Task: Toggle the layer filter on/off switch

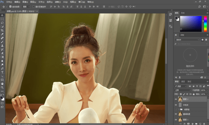Action: [208, 86]
